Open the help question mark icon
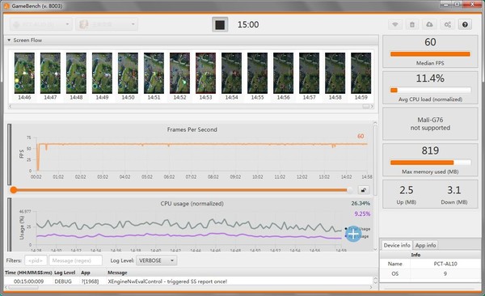The width and height of the screenshot is (485, 296). (x=465, y=24)
